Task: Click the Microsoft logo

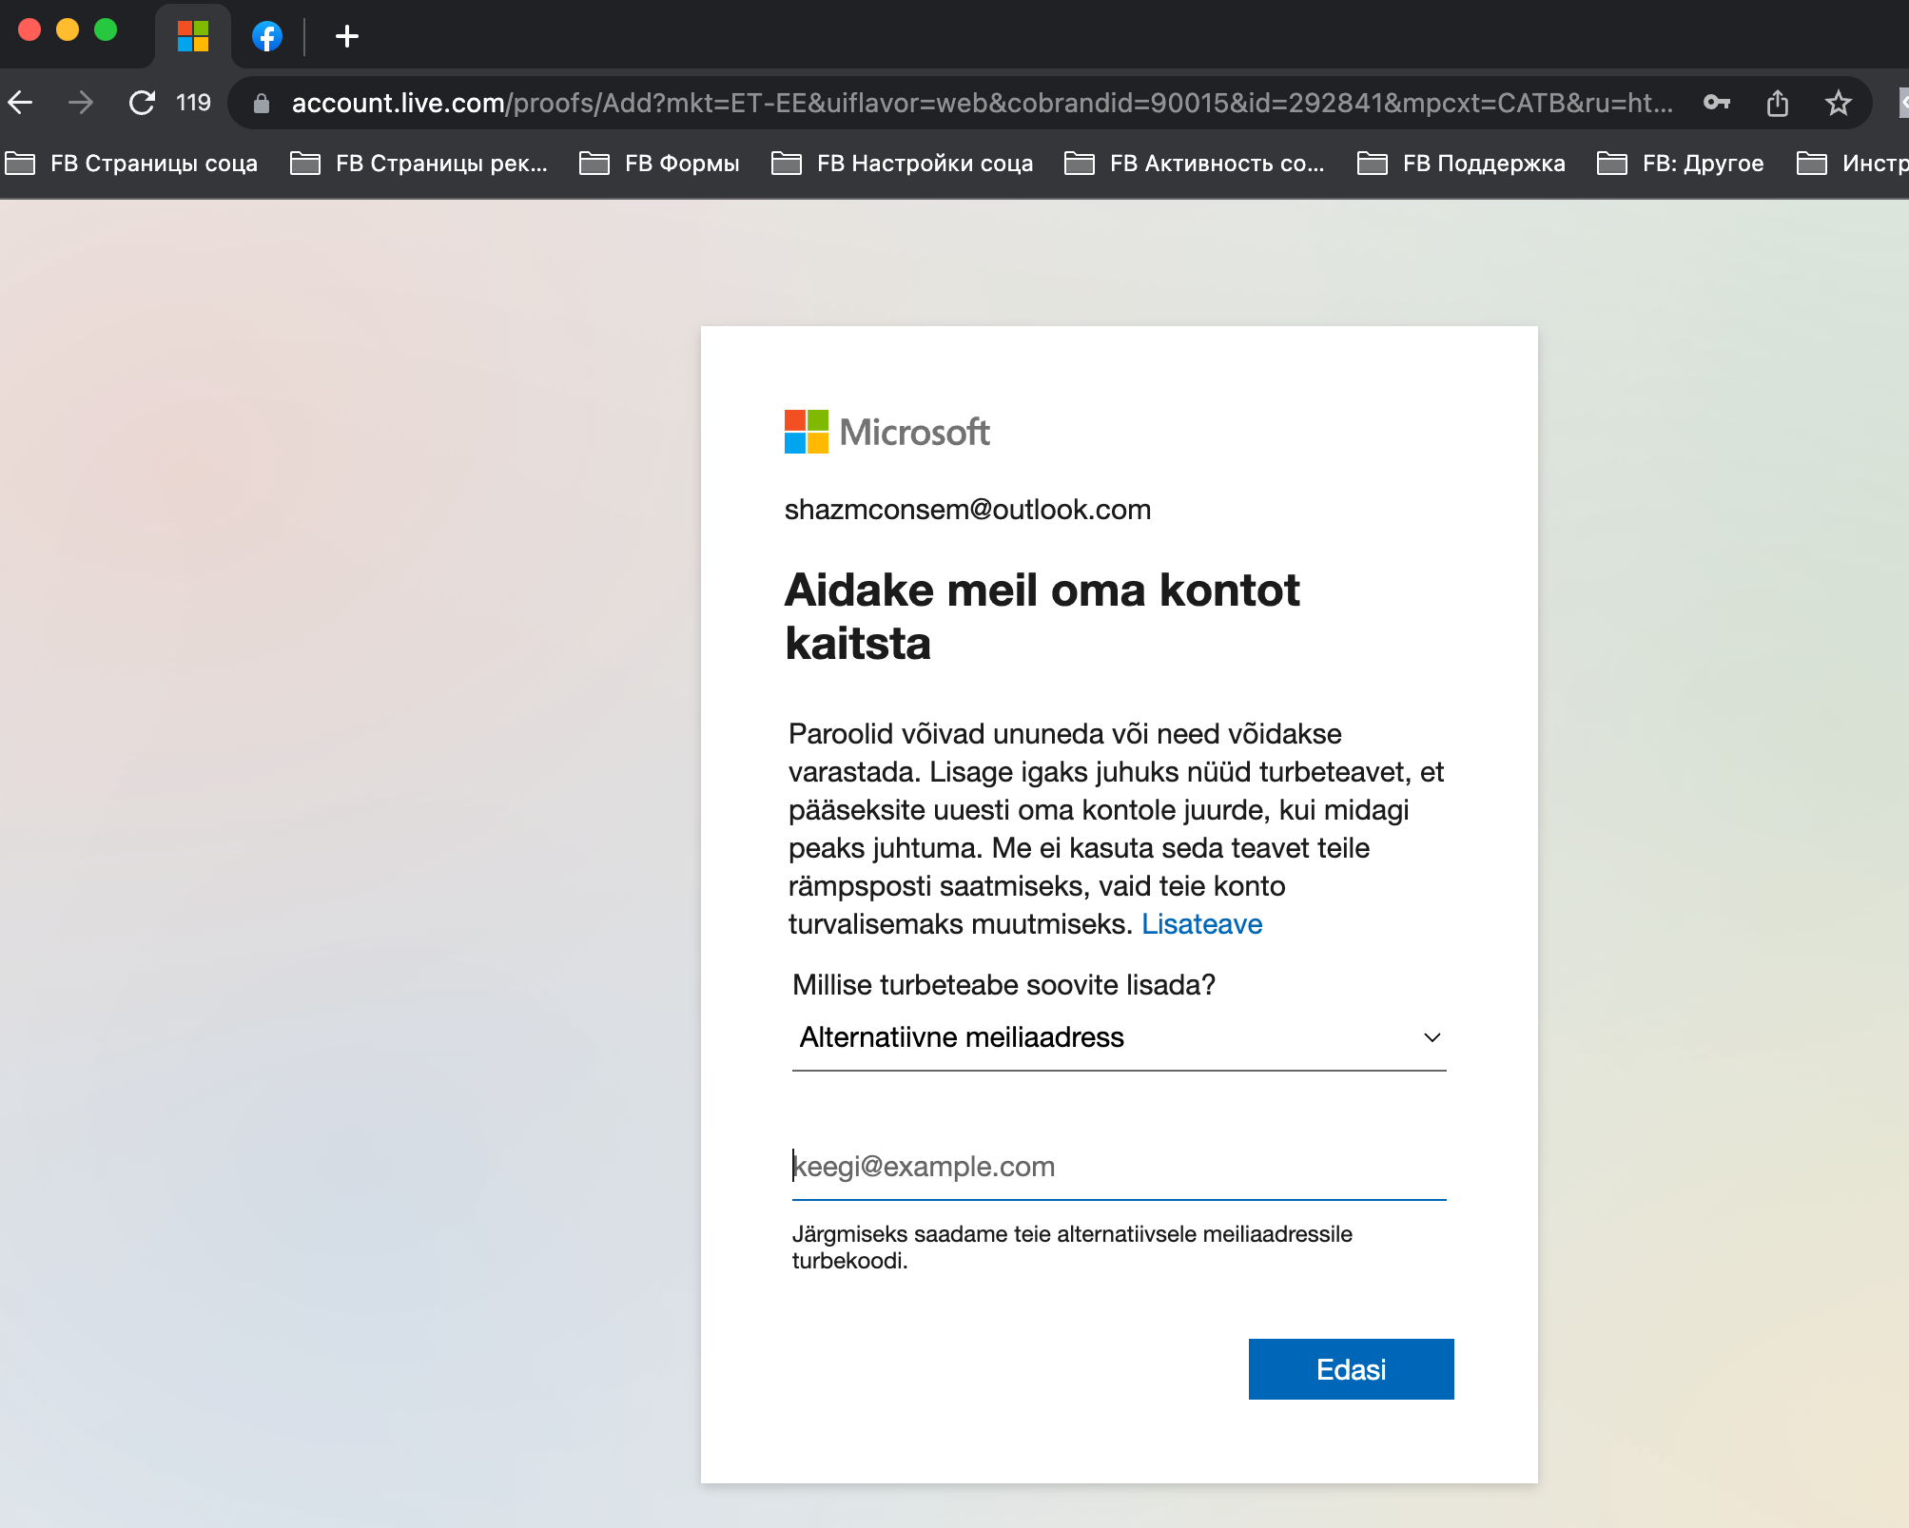Action: 886,432
